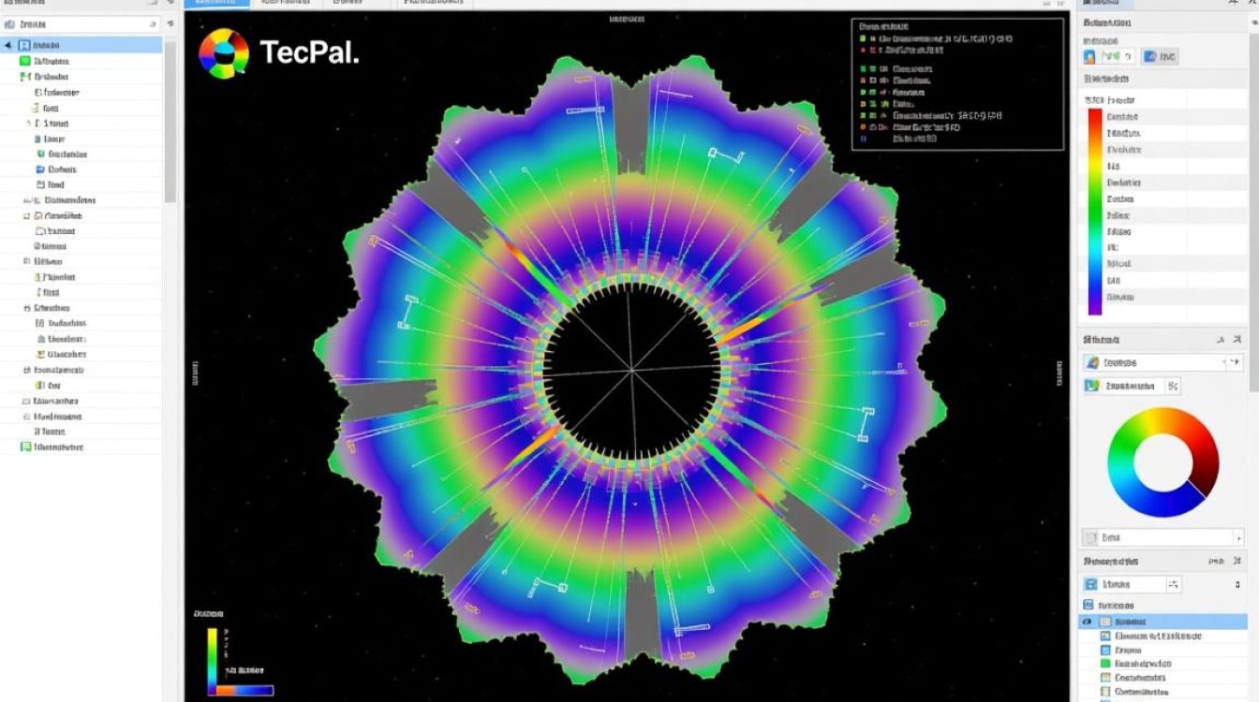The height and width of the screenshot is (702, 1259).
Task: Toggle the first checkbox in the chart legend
Action: [x=862, y=40]
